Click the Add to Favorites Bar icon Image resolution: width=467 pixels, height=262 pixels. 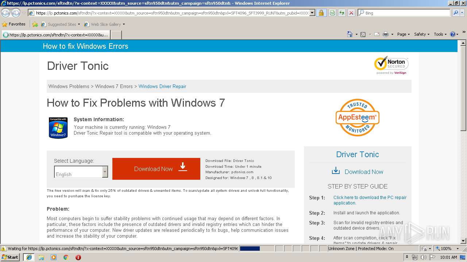coord(35,24)
